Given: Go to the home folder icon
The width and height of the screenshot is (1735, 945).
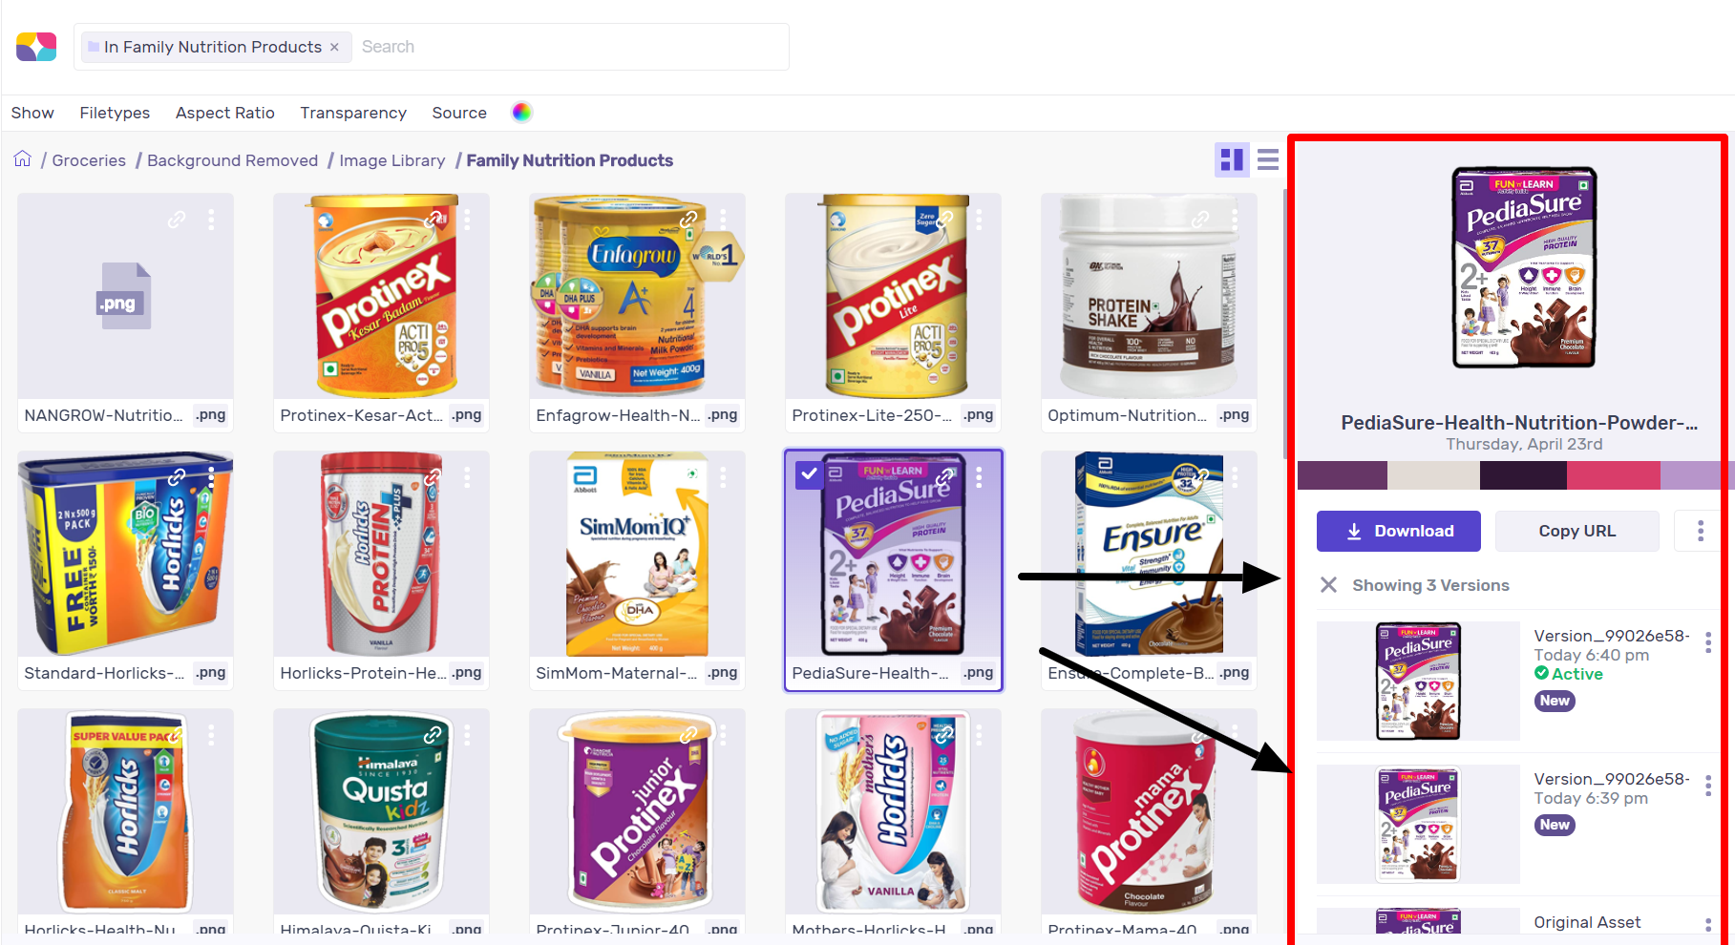Looking at the screenshot, I should click(23, 159).
